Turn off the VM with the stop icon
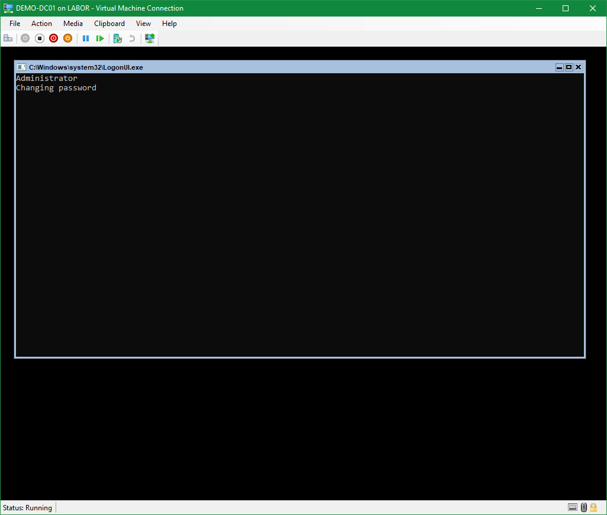 (x=40, y=38)
